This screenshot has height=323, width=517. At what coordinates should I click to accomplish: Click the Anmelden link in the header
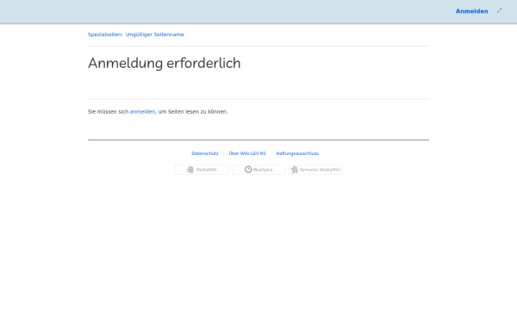pos(471,11)
